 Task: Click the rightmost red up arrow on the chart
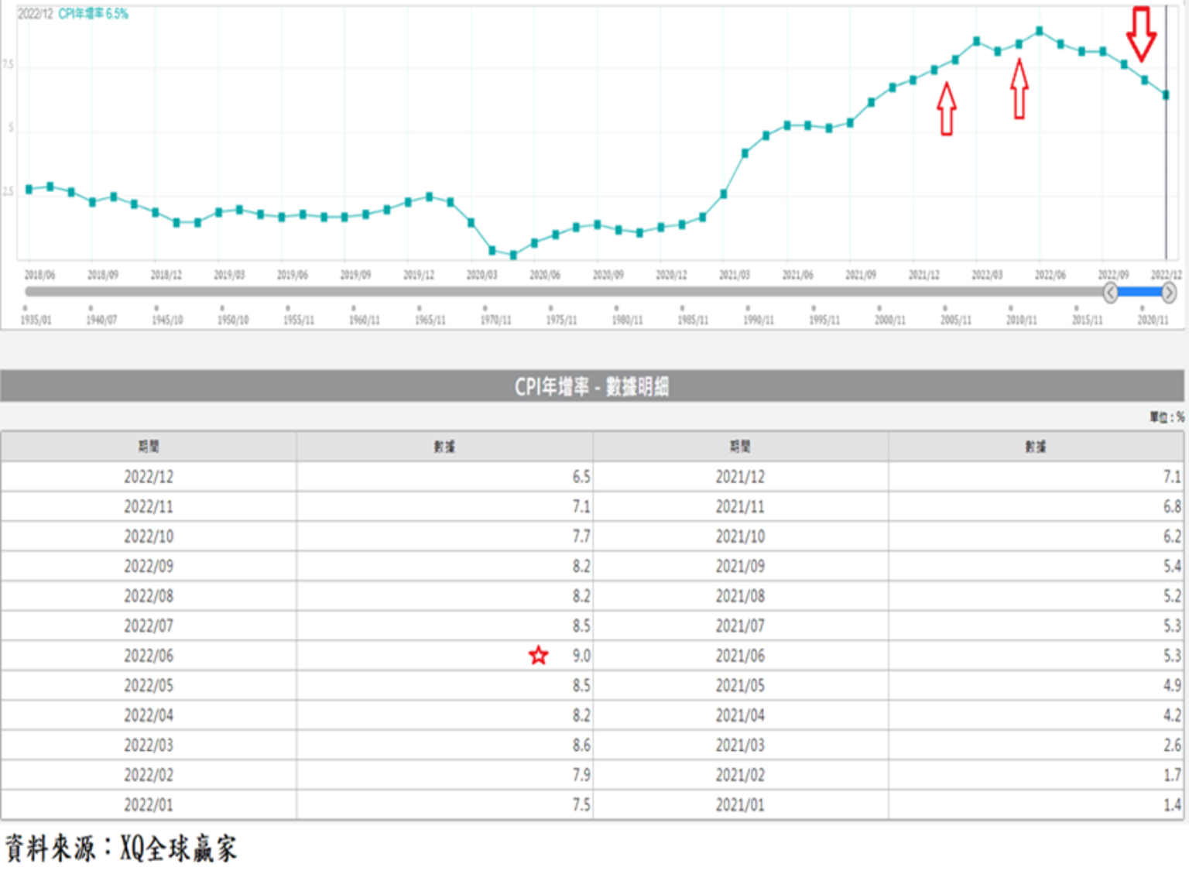pos(1019,89)
